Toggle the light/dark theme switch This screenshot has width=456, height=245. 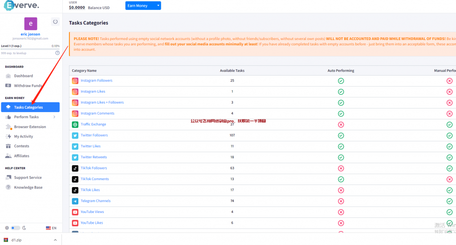[16, 228]
